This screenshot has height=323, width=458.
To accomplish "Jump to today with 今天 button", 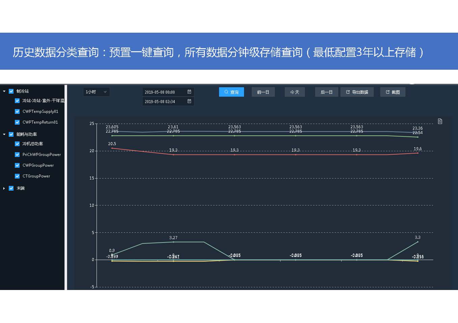I will pyautogui.click(x=294, y=92).
